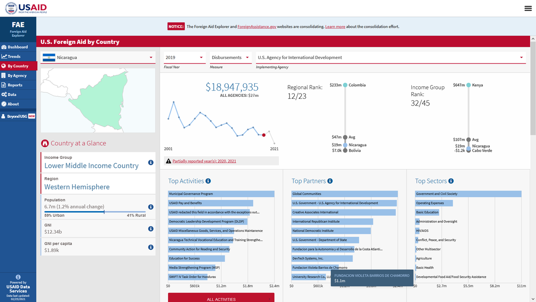Viewport: 536px width, 302px height.
Task: Click Western Hemisphere region text
Action: [77, 187]
